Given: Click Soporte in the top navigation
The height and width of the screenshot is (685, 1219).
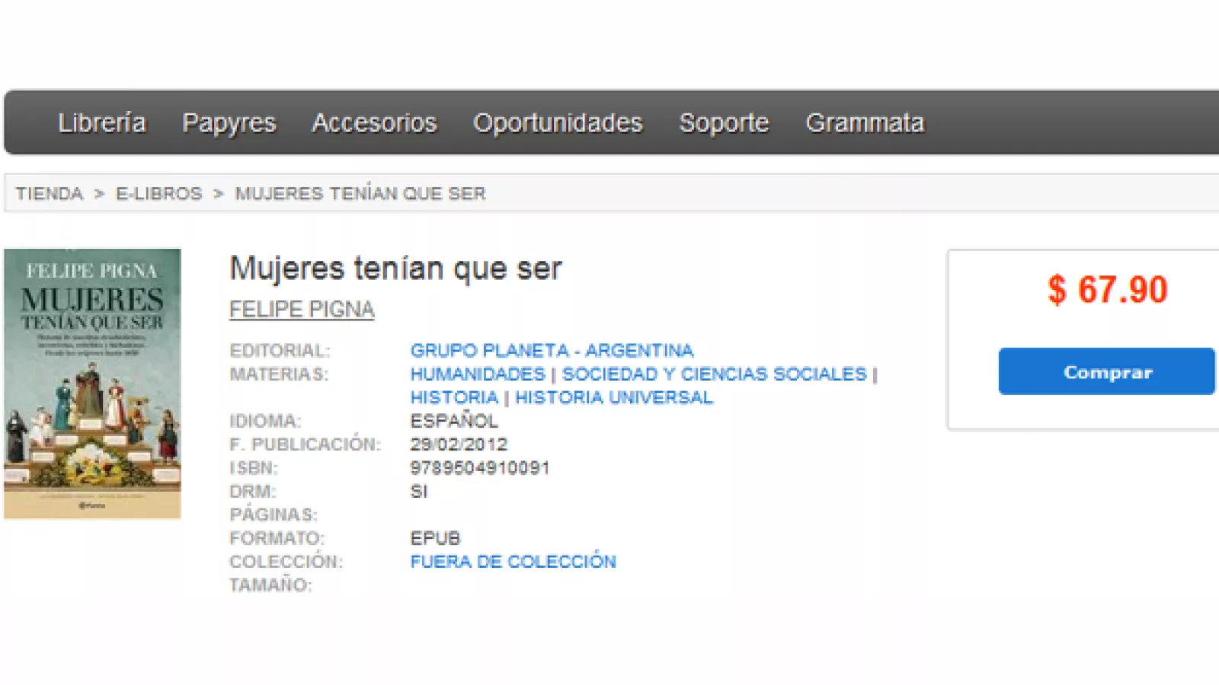Looking at the screenshot, I should click(724, 123).
